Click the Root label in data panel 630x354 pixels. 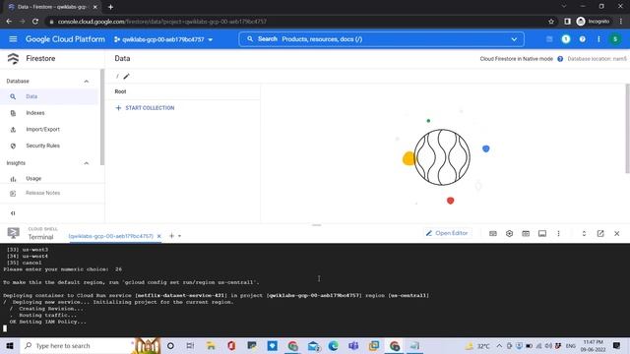(x=120, y=91)
